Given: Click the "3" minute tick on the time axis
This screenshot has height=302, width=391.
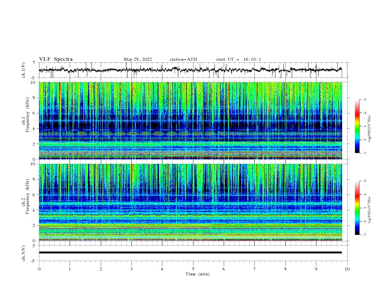Looking at the screenshot, I should point(131,269).
